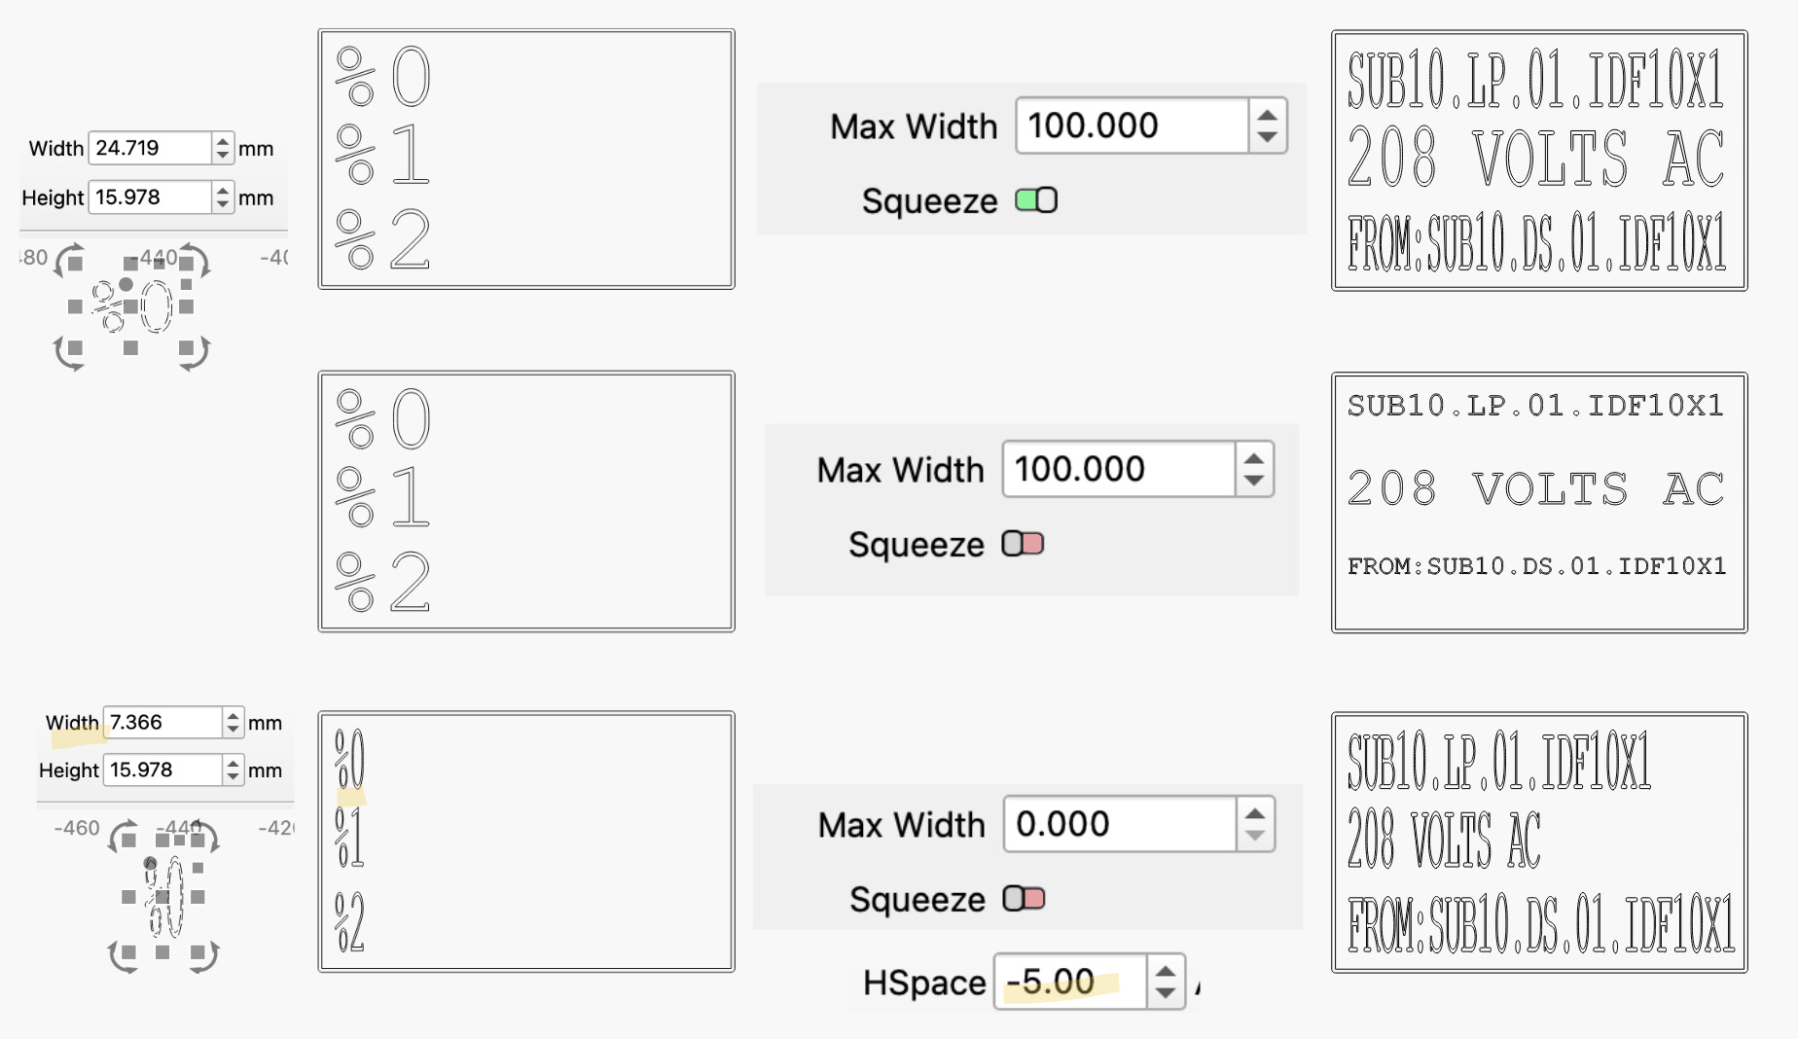Enable the red Squeeze toggle under Max Width 100.000
Image resolution: width=1798 pixels, height=1039 pixels.
[x=1023, y=544]
